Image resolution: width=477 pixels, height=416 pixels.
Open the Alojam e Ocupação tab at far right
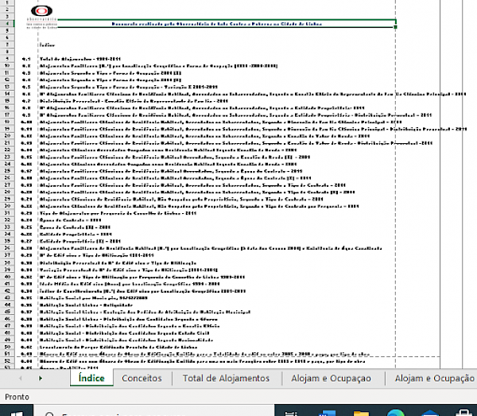coord(434,379)
